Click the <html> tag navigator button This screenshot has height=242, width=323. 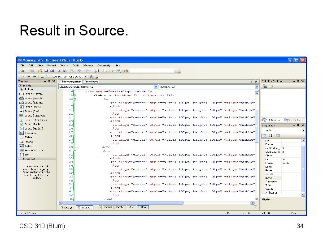[x=108, y=207]
